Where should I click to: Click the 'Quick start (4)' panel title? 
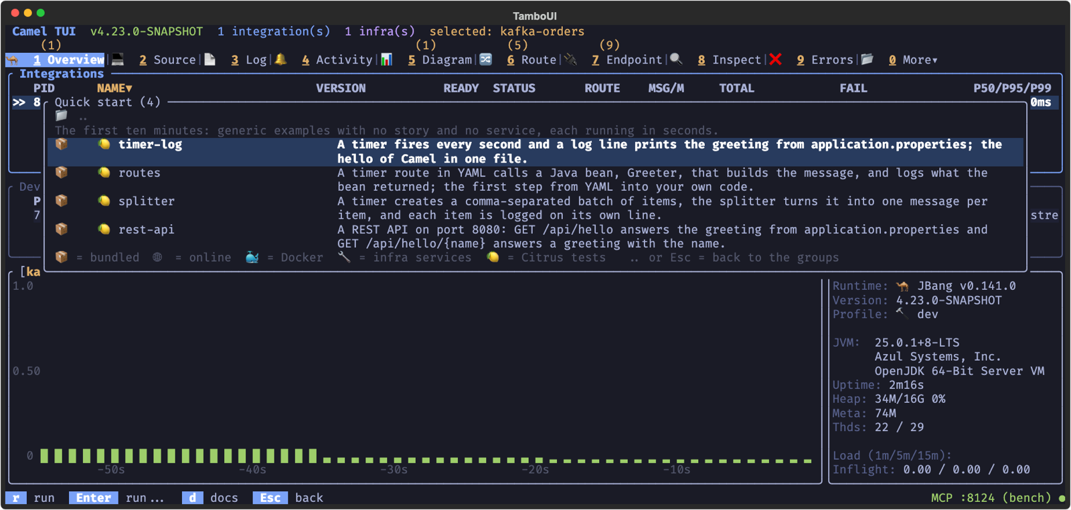(x=108, y=102)
